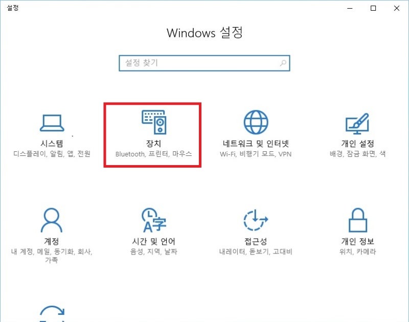Click the 시스템 label
409x322 pixels.
(x=52, y=144)
